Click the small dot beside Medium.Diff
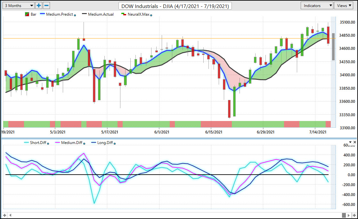This screenshot has height=219, width=358. click(84, 144)
